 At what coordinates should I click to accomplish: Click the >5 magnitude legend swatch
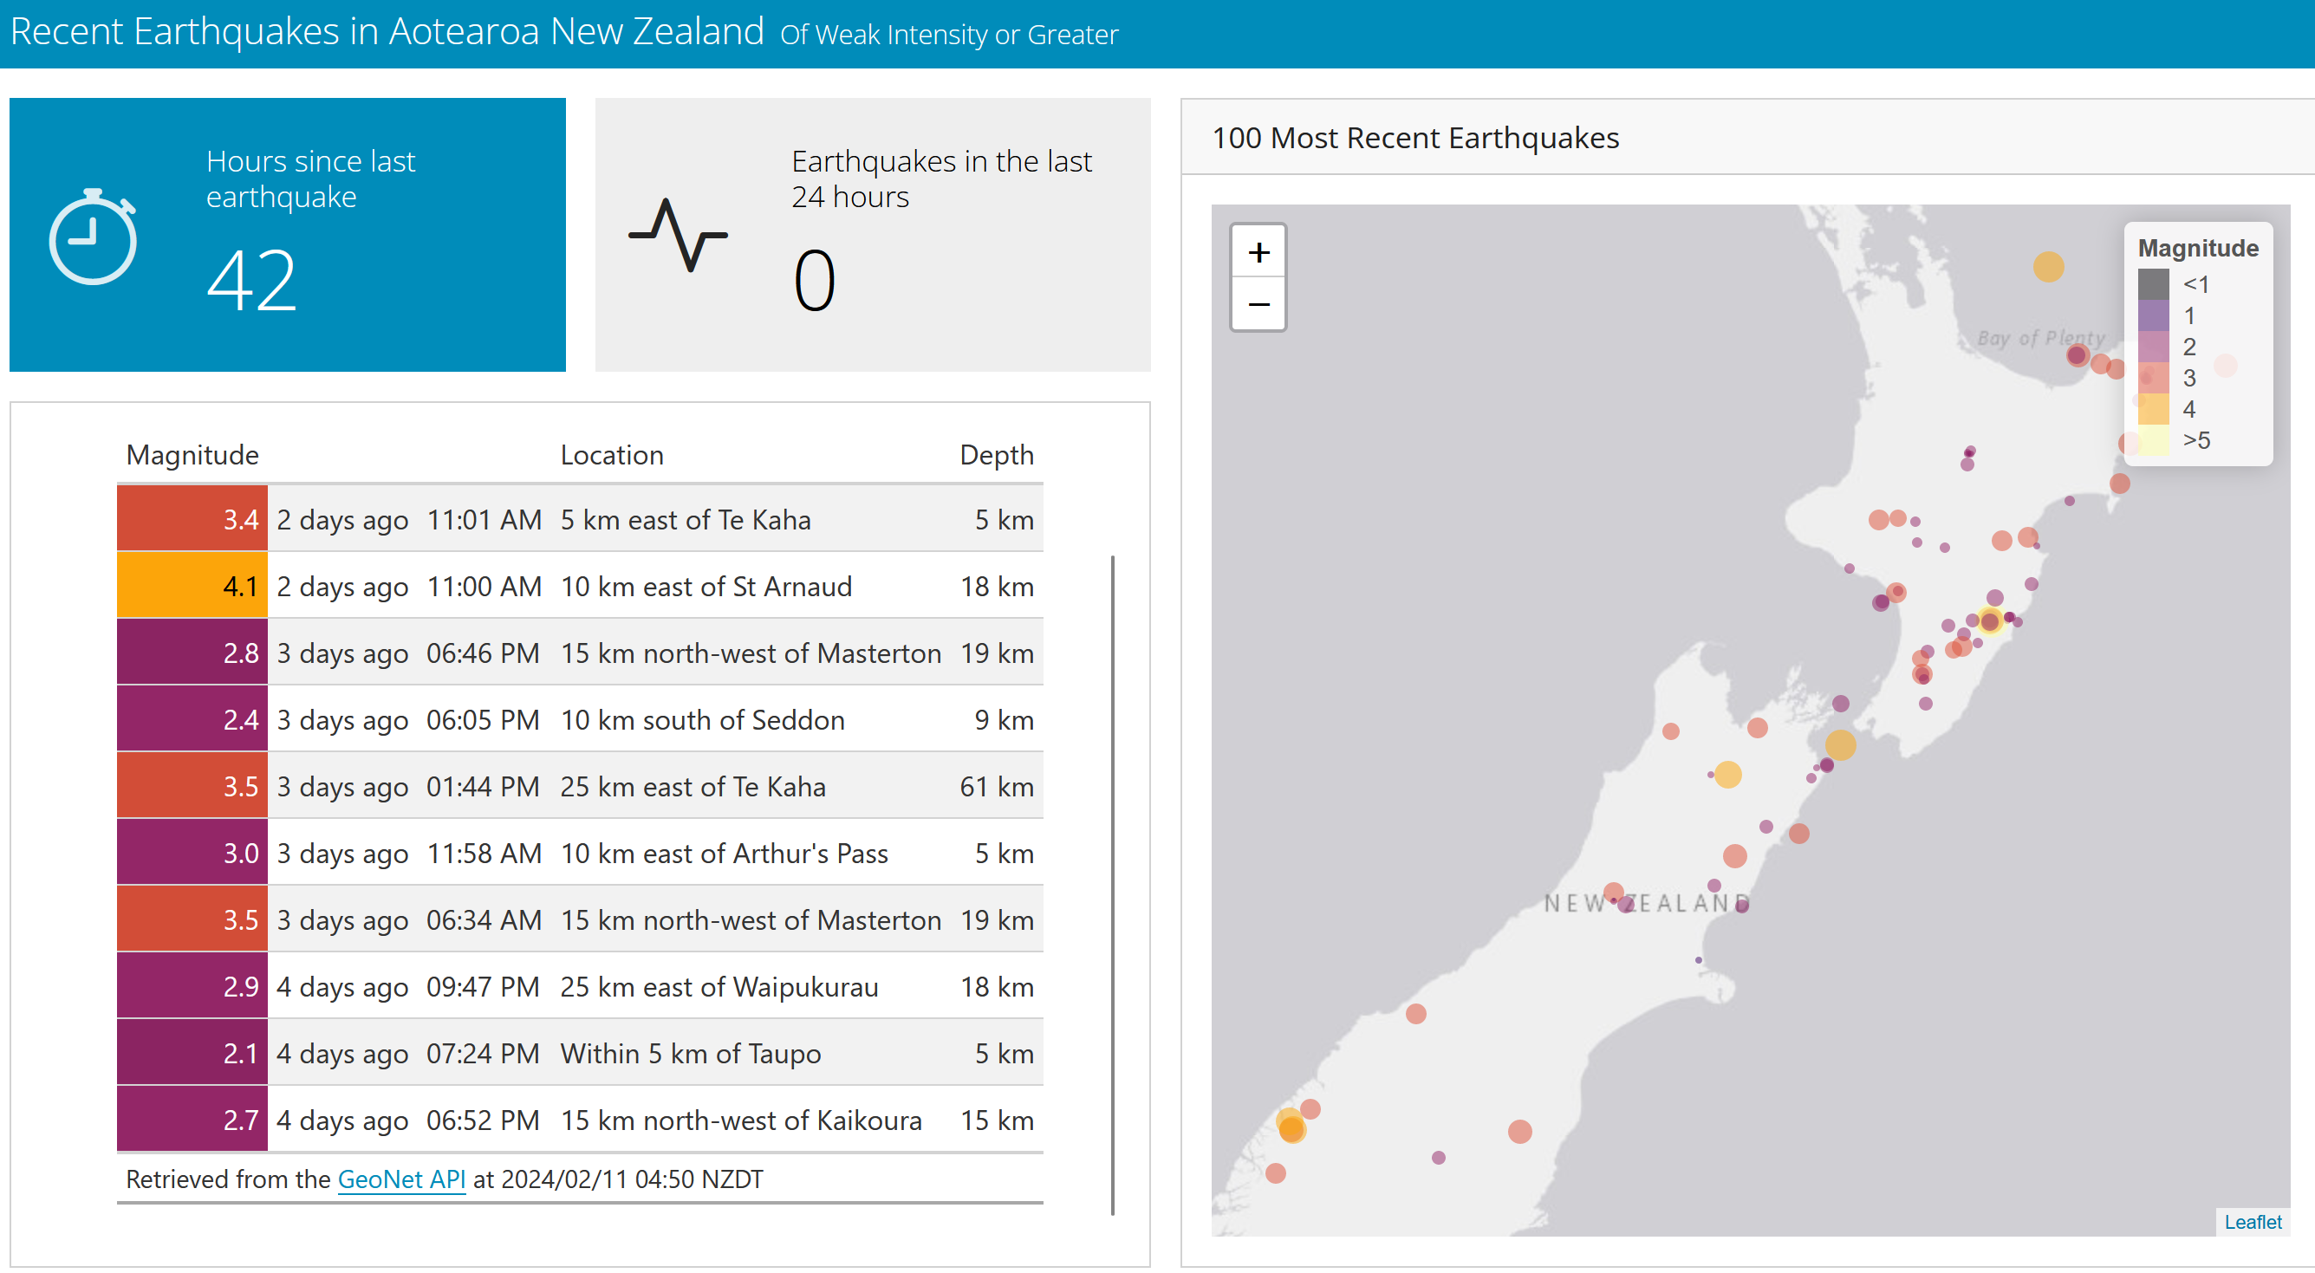click(2153, 440)
